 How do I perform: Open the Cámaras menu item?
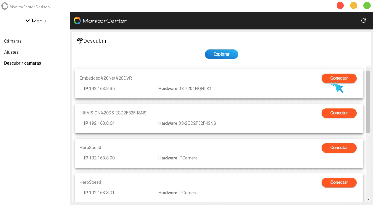click(13, 41)
